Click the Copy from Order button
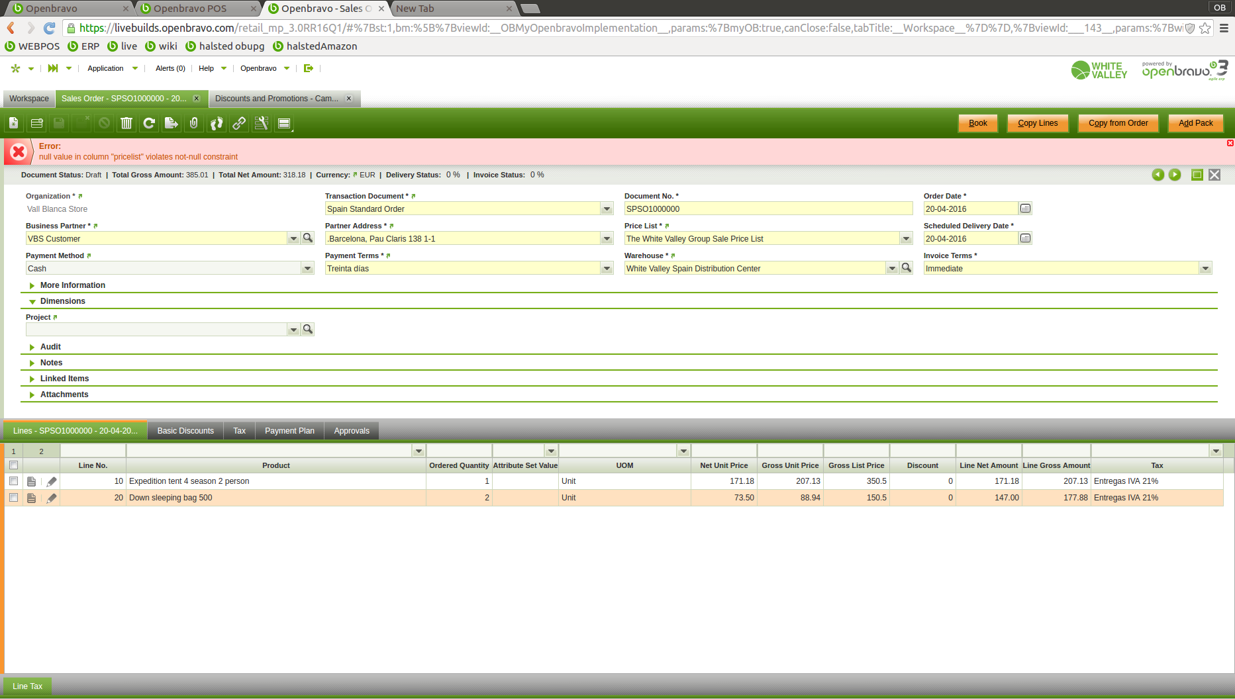 pyautogui.click(x=1118, y=123)
